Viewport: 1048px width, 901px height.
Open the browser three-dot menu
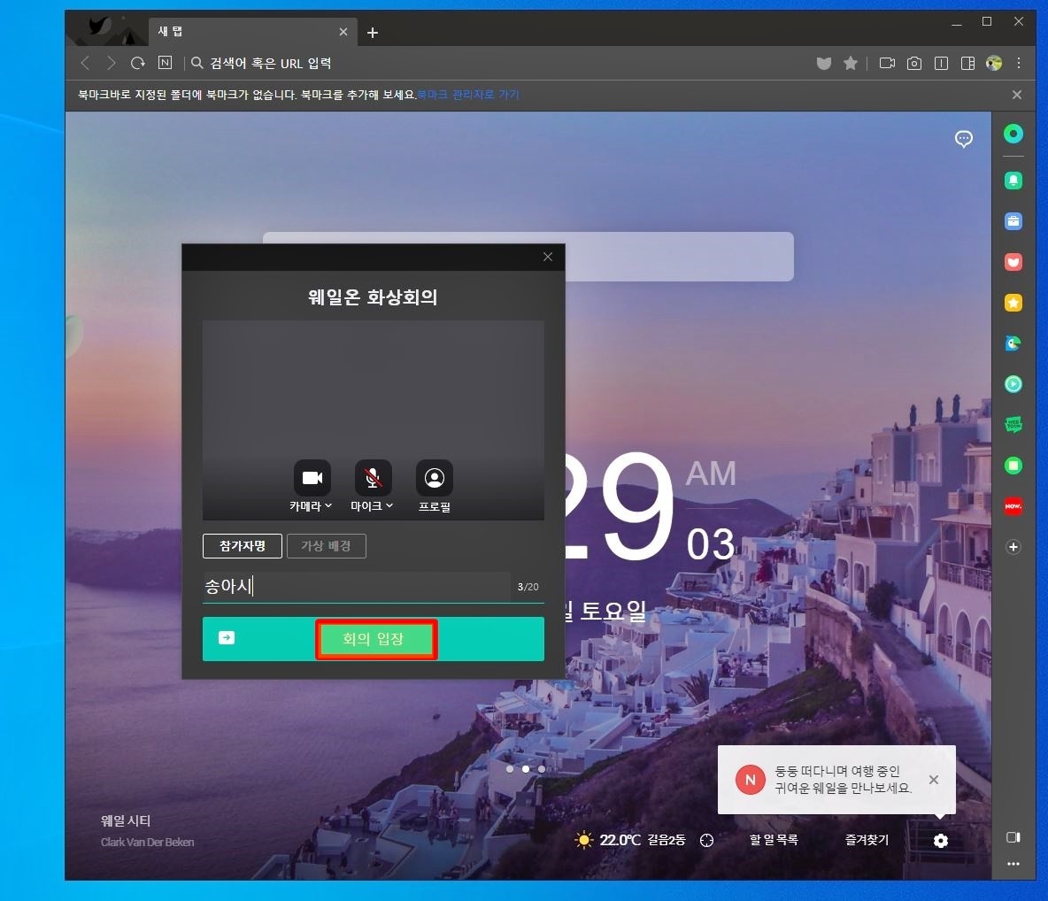(x=1019, y=63)
